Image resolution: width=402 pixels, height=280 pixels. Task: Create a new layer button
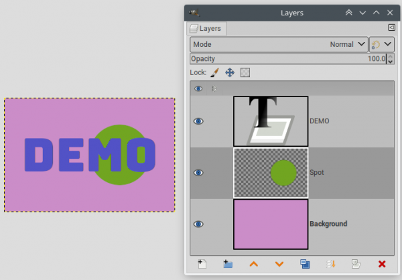(202, 264)
